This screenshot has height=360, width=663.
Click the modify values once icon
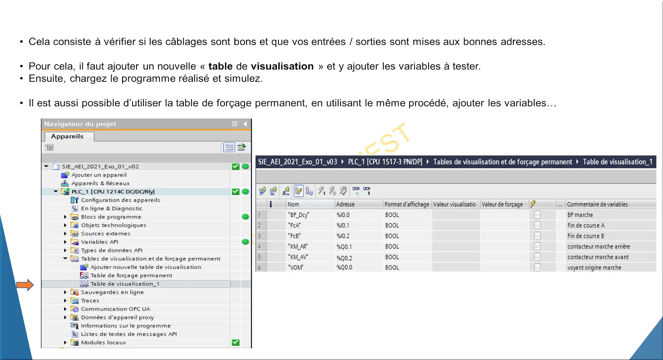click(321, 191)
